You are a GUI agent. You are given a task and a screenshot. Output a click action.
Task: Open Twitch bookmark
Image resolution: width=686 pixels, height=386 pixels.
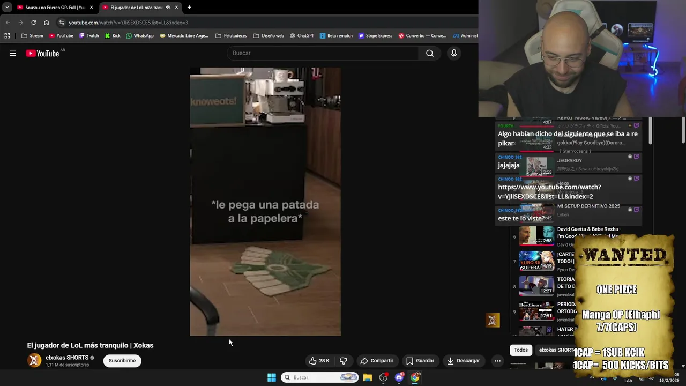click(89, 36)
